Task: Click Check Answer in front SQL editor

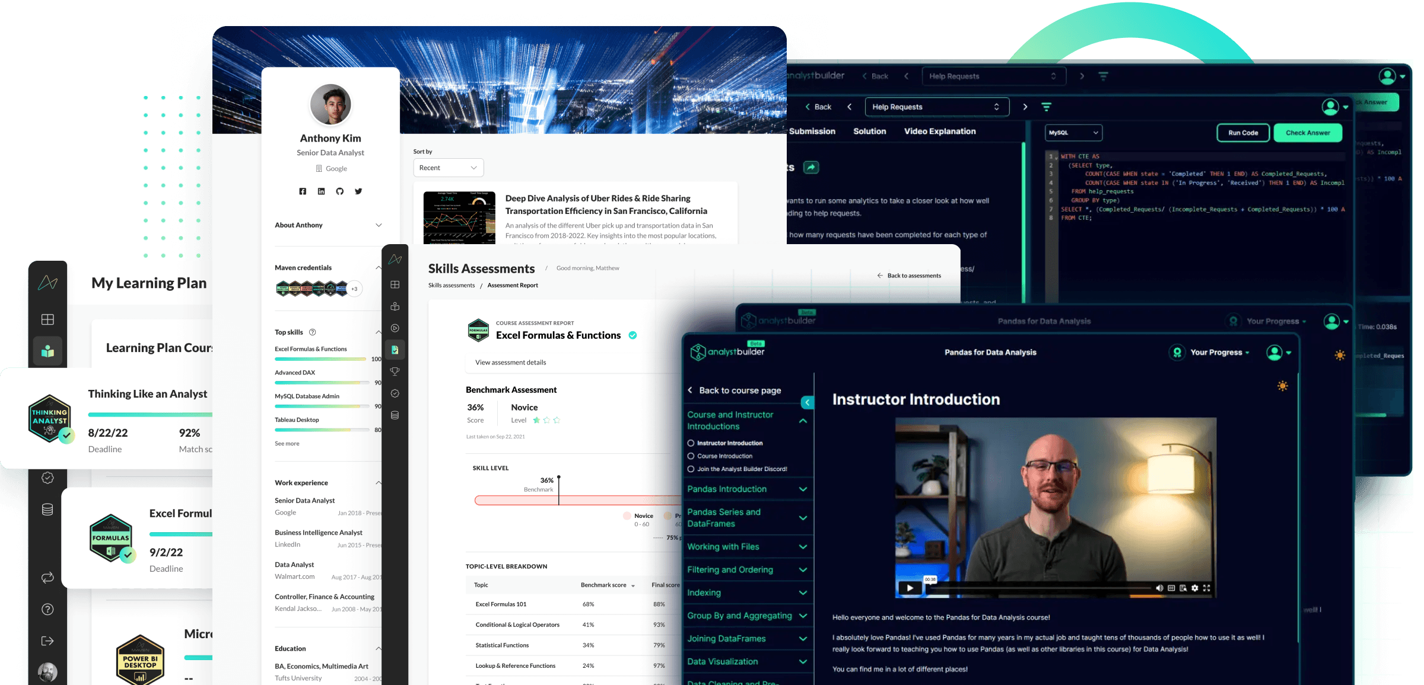Action: click(1308, 133)
